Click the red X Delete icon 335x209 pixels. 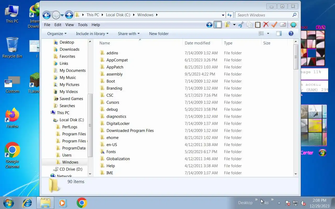click(266, 25)
